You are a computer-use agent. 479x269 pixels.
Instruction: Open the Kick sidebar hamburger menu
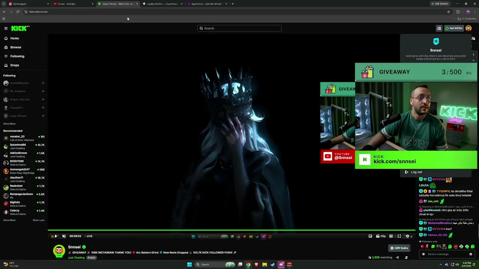(x=6, y=28)
